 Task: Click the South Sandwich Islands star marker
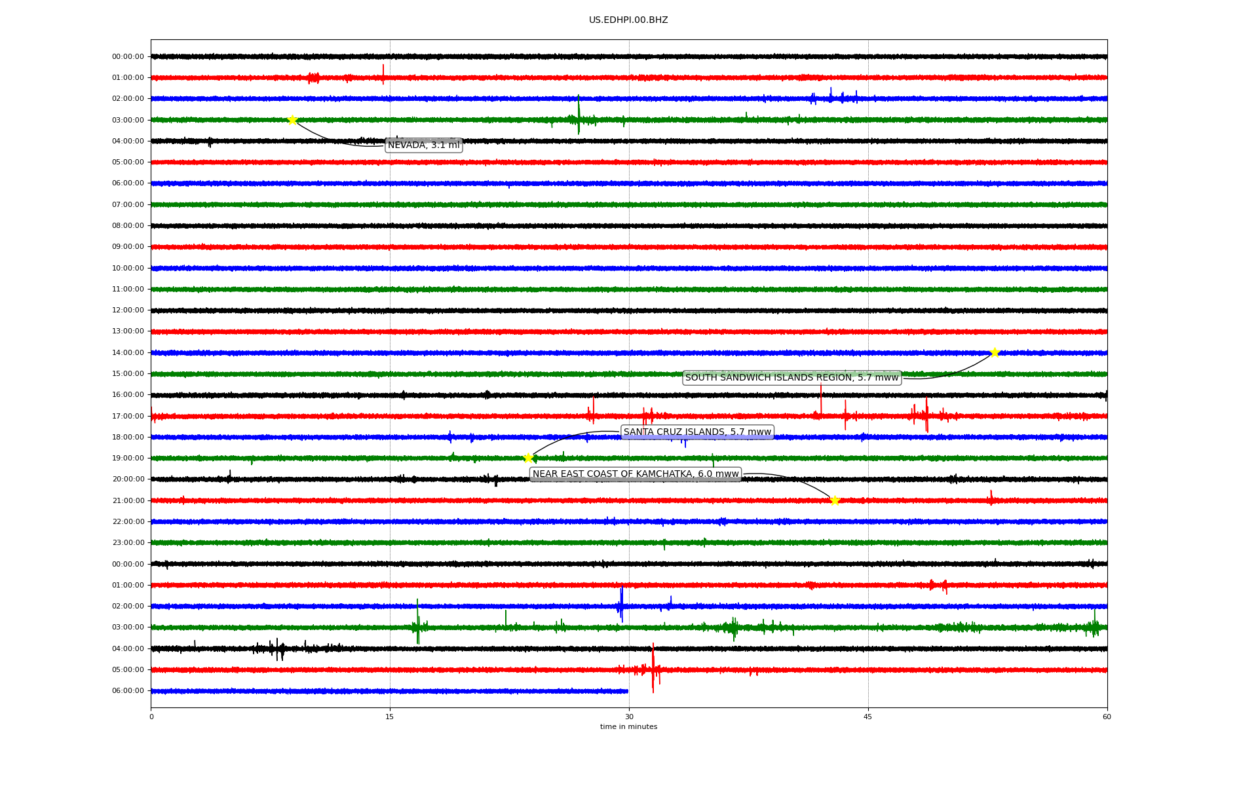(x=995, y=352)
